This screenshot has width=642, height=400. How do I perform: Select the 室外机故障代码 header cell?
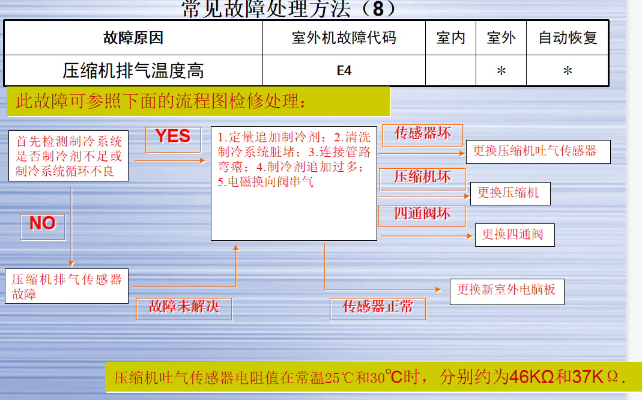[x=344, y=38]
